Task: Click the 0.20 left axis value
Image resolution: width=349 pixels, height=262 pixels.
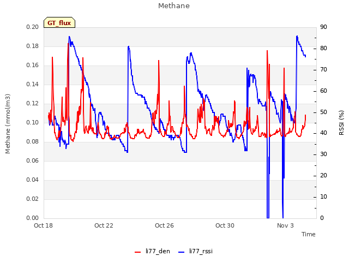Action: pos(33,27)
